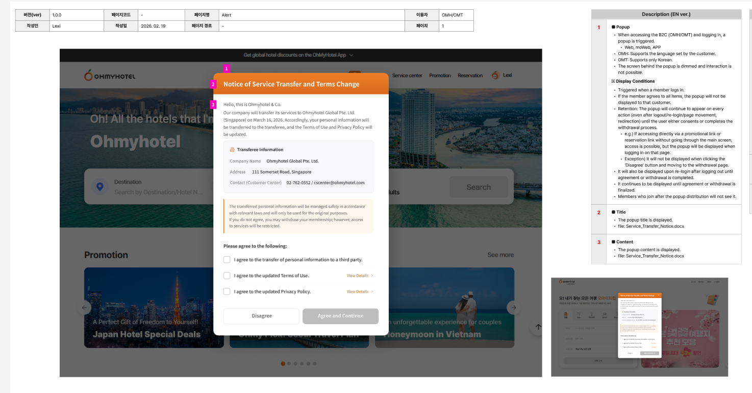Image resolution: width=752 pixels, height=393 pixels.
Task: Click the '작성일' header cell
Action: pos(121,26)
